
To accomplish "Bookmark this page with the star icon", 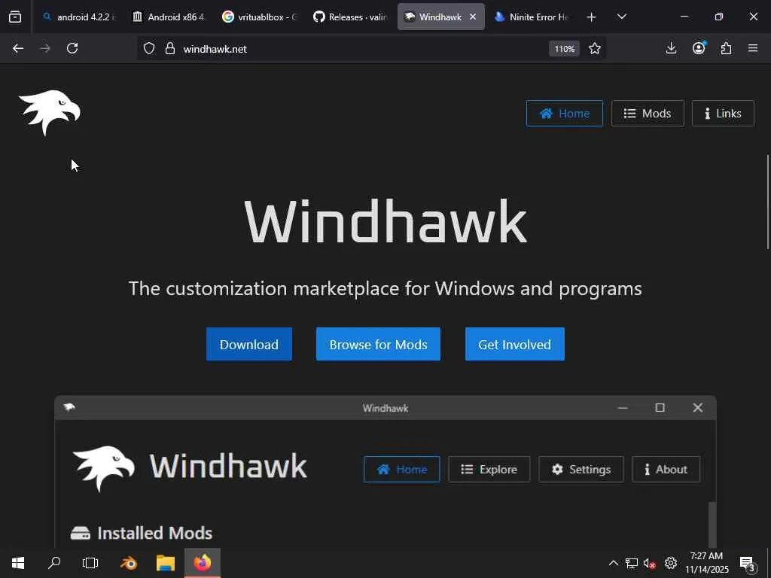I will [x=595, y=48].
